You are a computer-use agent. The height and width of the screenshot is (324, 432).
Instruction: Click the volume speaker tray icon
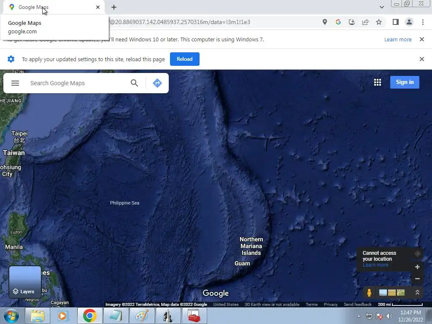[x=389, y=316]
